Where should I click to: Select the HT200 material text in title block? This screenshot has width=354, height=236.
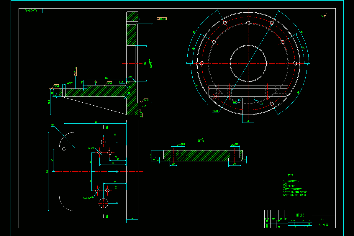click(299, 215)
